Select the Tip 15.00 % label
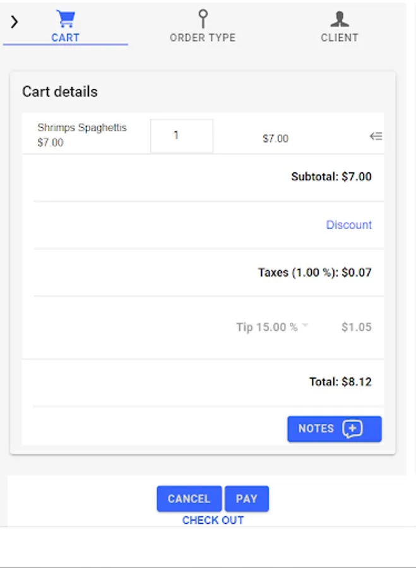 coord(266,328)
